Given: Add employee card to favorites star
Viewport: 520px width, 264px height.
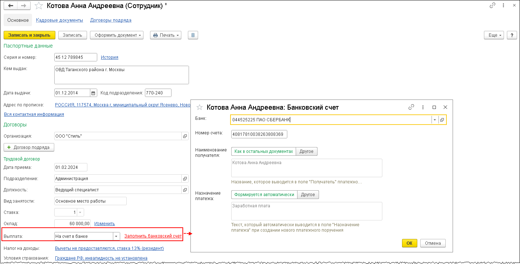Looking at the screenshot, I should tap(38, 6).
